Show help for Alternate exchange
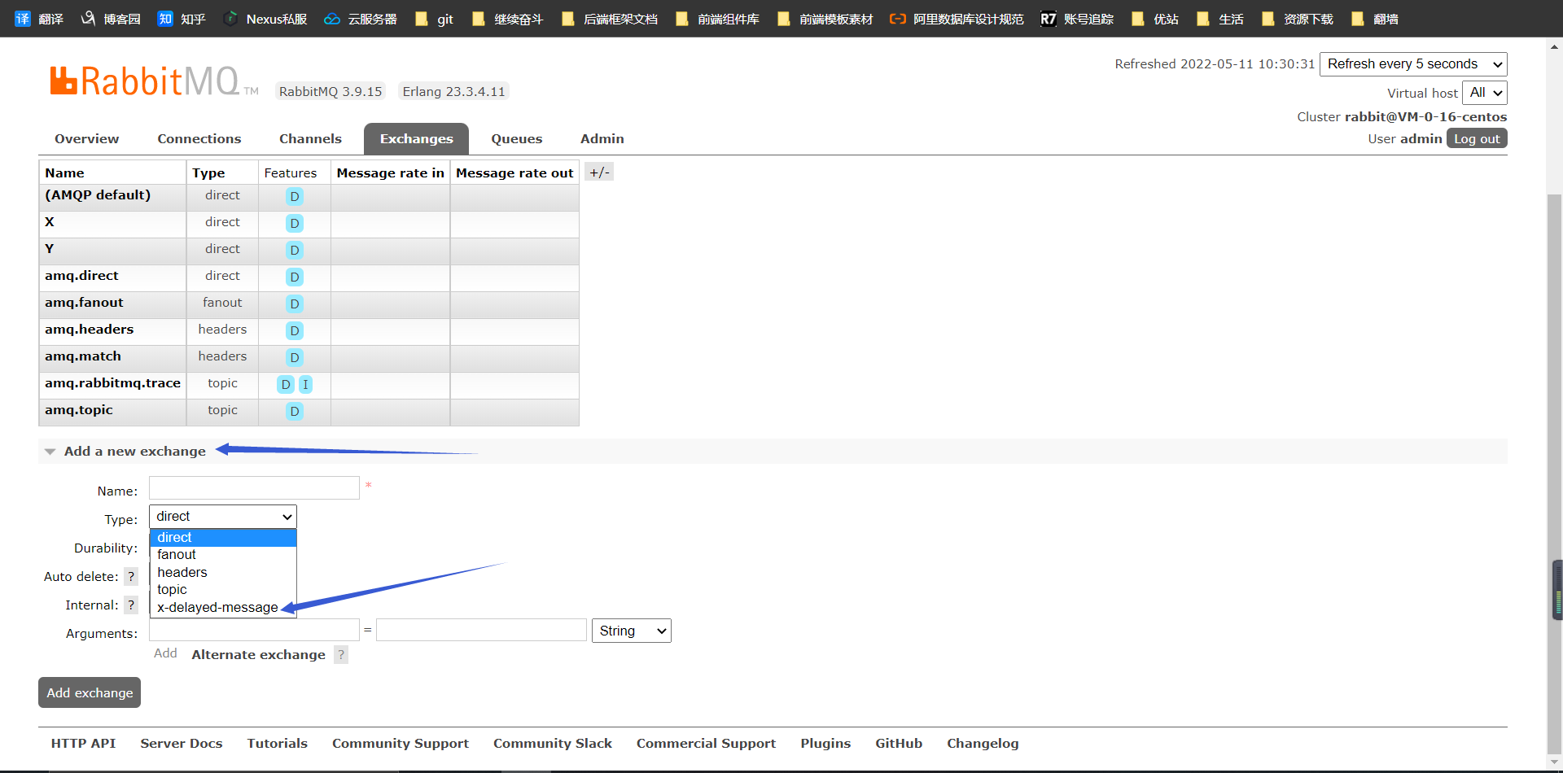1563x773 pixels. [x=341, y=655]
